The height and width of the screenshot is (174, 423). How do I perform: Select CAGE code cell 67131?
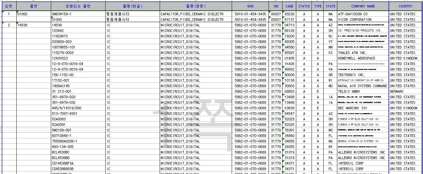(289, 20)
